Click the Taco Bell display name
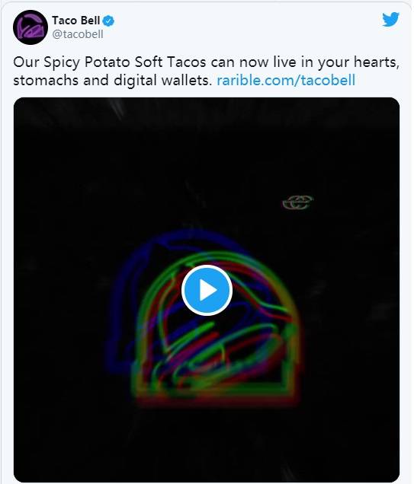414x484 pixels. click(x=75, y=21)
